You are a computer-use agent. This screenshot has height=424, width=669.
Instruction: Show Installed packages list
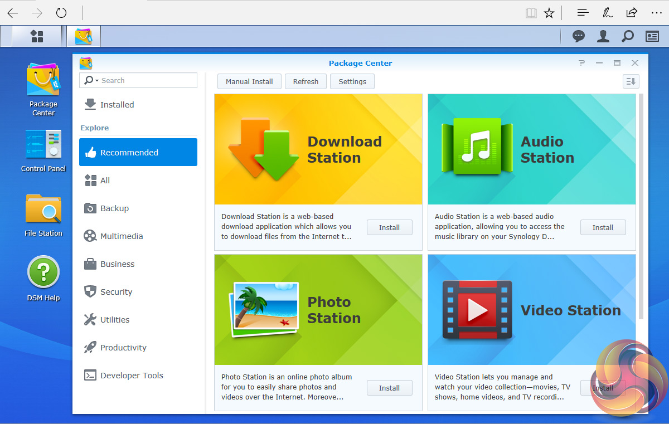tap(117, 105)
